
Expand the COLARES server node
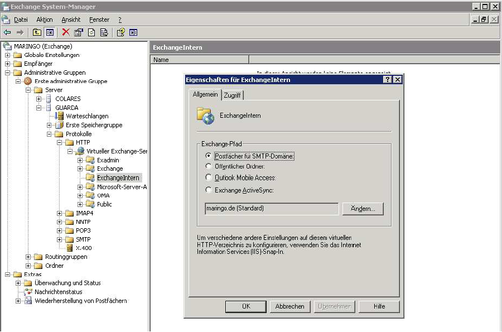38,99
